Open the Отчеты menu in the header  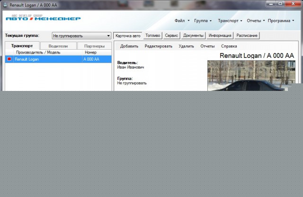256,21
